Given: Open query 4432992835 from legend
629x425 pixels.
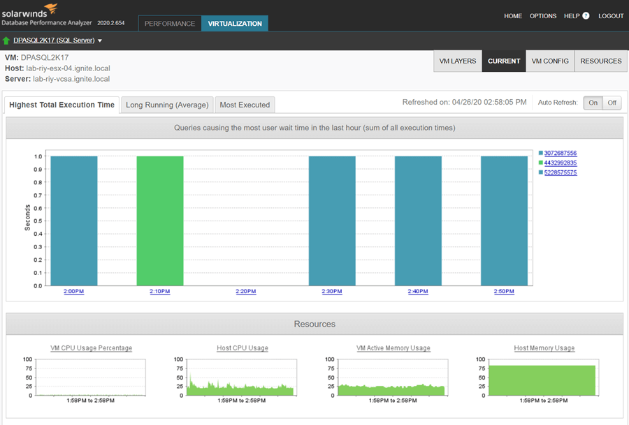Looking at the screenshot, I should point(561,163).
